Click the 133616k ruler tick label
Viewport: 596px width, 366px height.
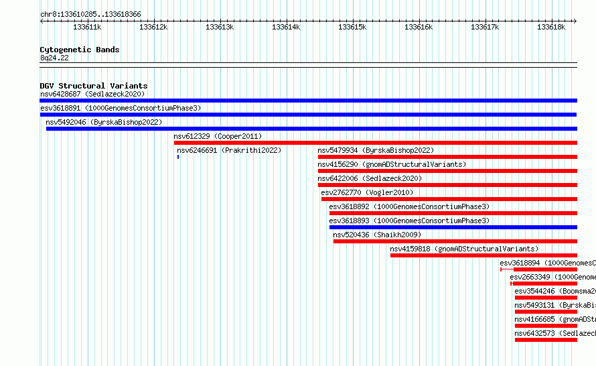(x=419, y=27)
